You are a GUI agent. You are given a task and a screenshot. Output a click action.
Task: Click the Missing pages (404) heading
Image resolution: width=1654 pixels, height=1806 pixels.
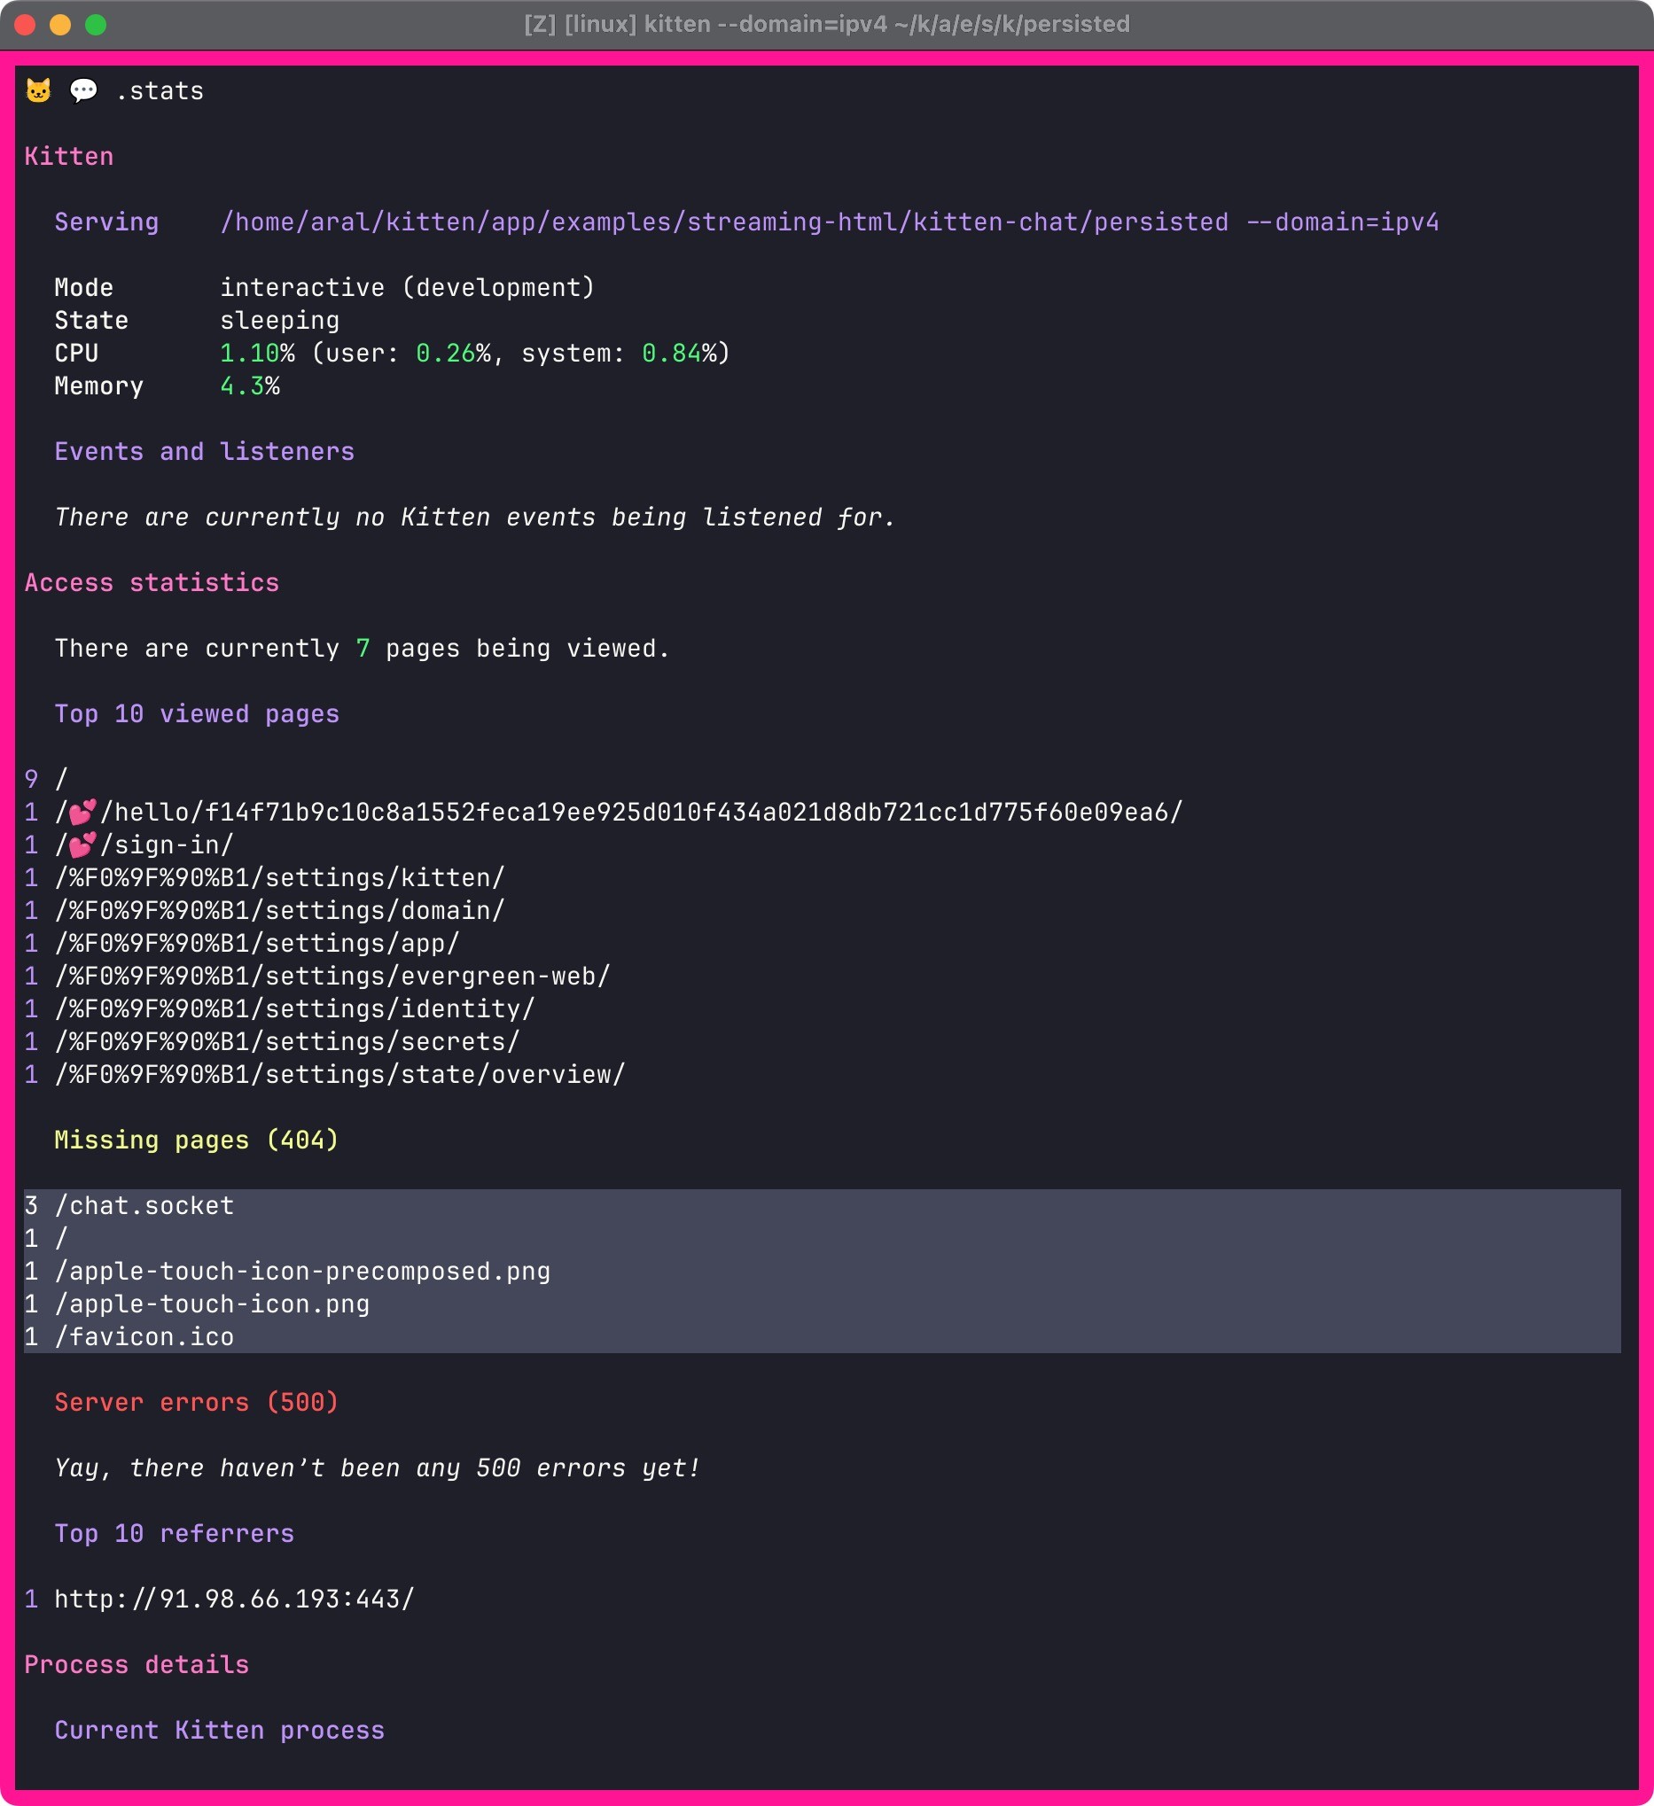[196, 1140]
